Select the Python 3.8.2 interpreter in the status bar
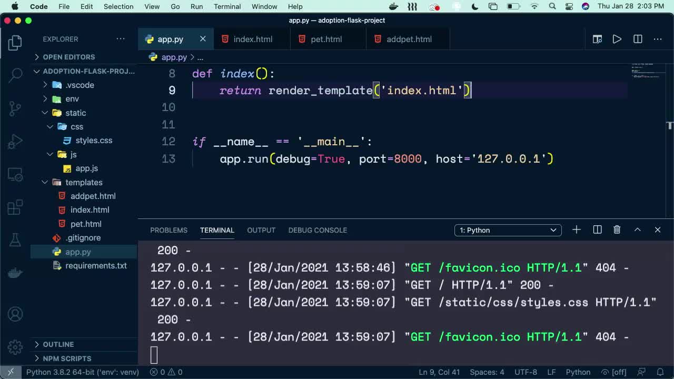Viewport: 674px width, 379px height. pyautogui.click(x=82, y=372)
